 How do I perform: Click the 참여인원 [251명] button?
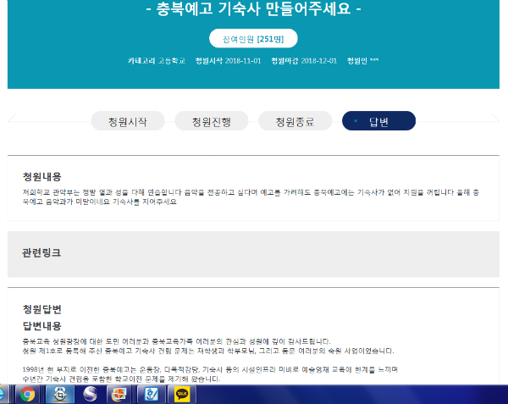coord(253,39)
